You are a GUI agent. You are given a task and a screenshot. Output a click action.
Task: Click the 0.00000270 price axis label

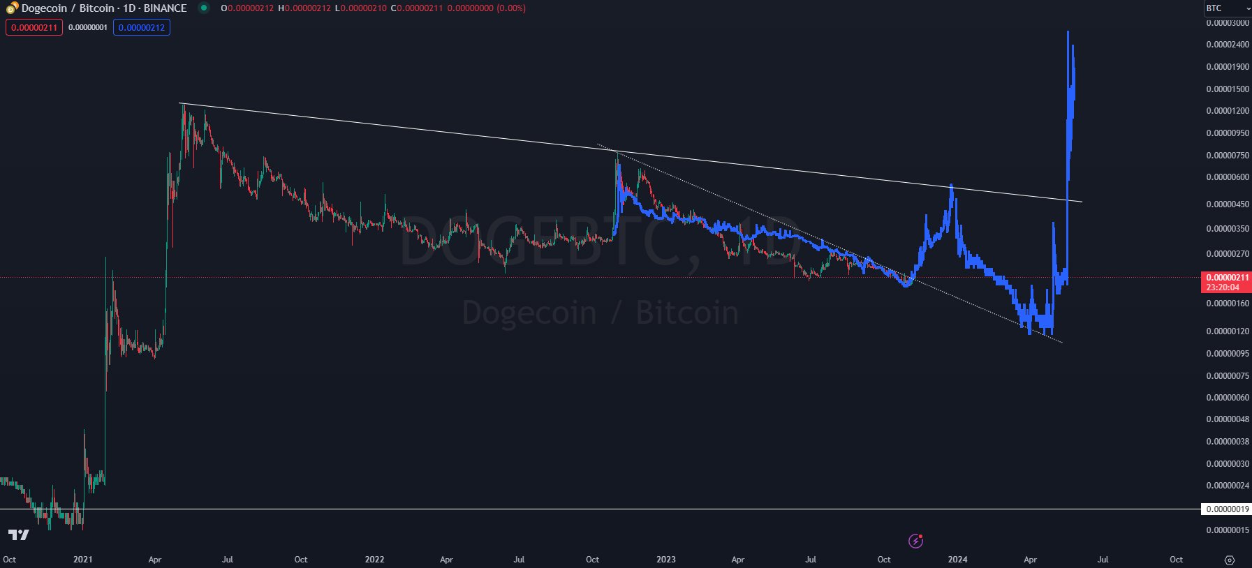tap(1228, 254)
